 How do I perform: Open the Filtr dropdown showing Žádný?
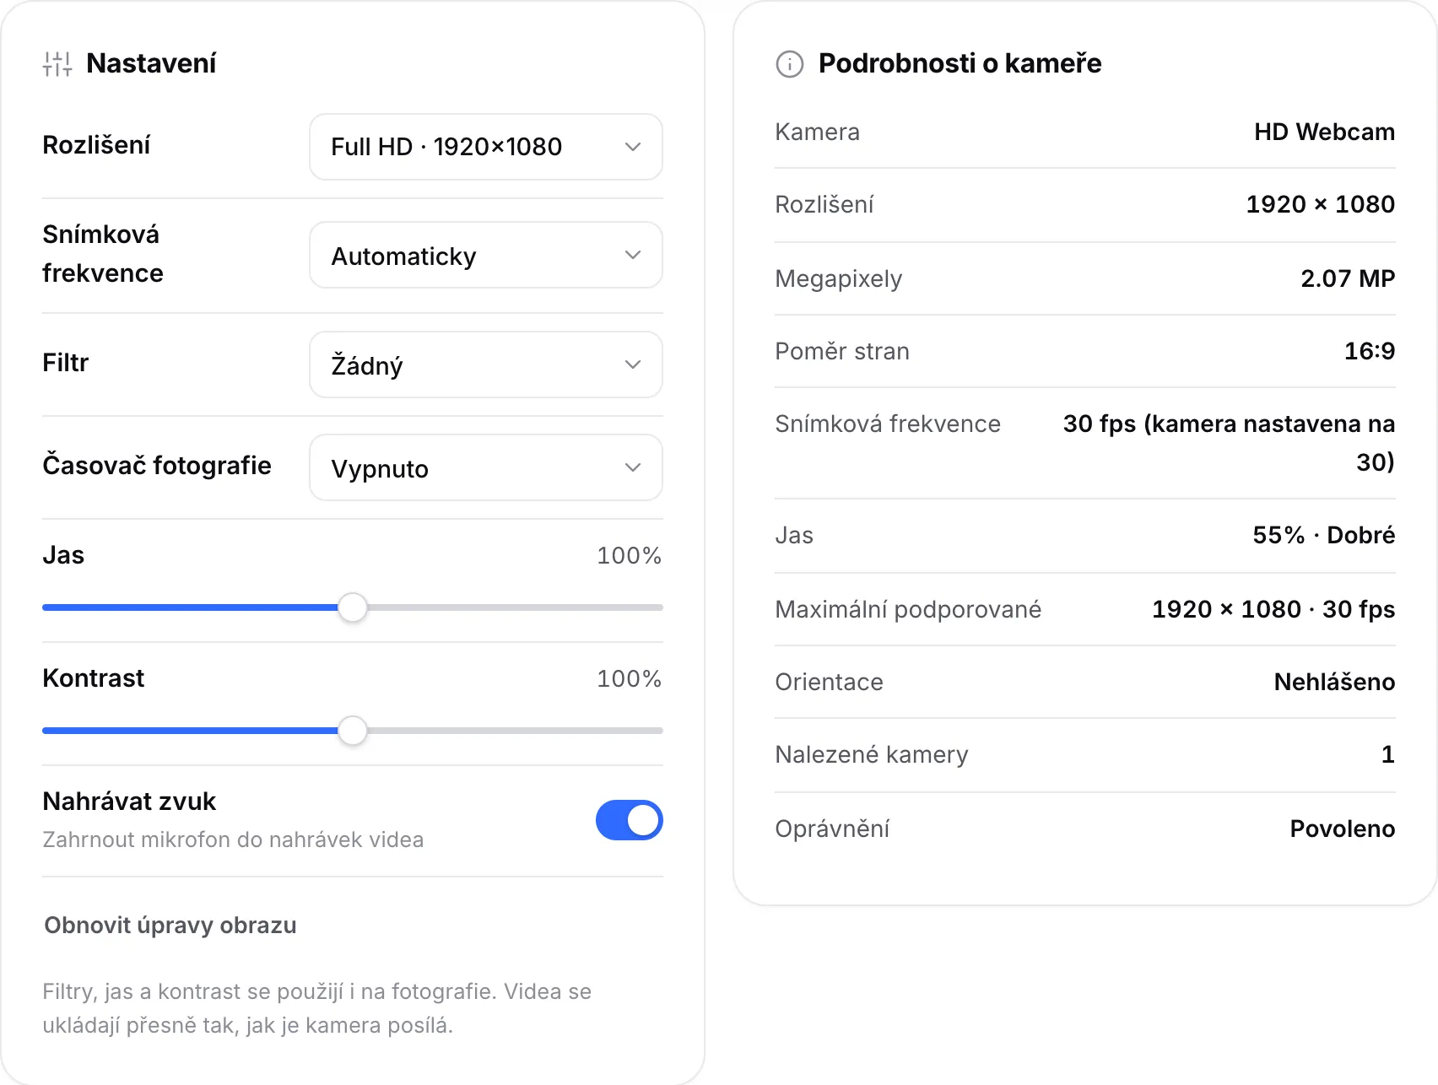pos(486,364)
